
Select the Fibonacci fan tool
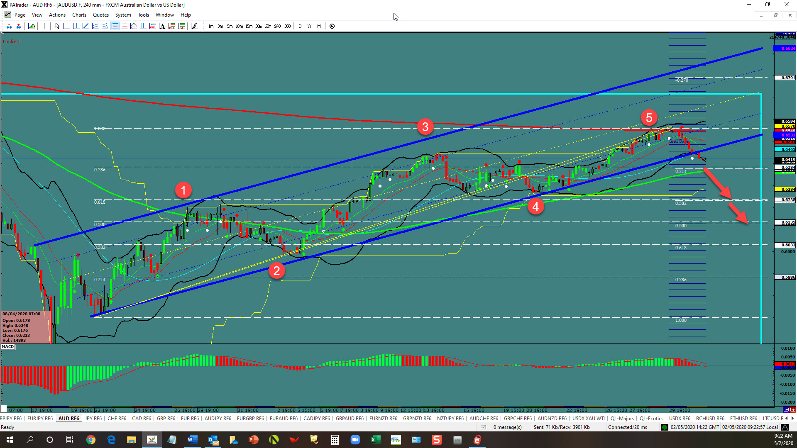[134, 26]
